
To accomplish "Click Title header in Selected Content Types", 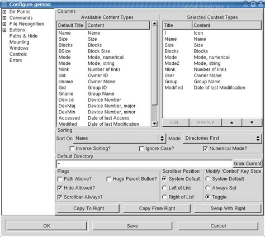I will (177, 25).
